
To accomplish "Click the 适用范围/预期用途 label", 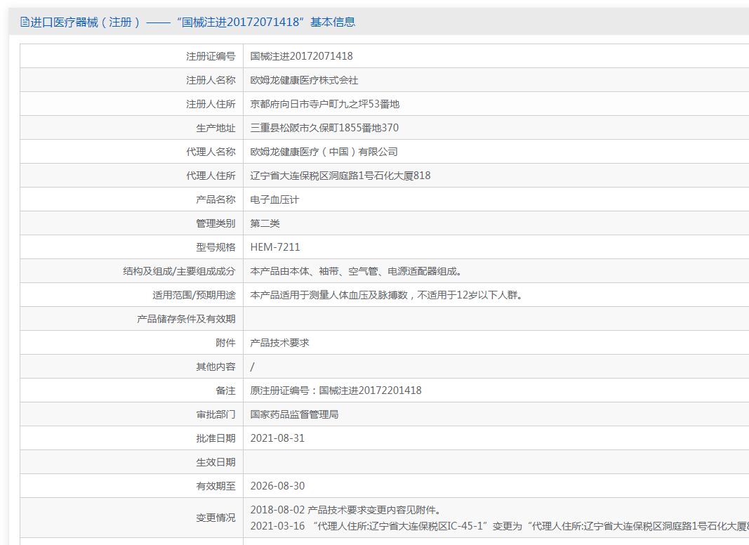I will click(194, 296).
